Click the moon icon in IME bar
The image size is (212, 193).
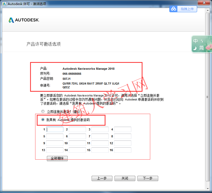coord(195,48)
